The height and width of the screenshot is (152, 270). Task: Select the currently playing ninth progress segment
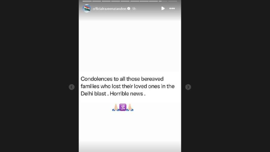(163, 1)
